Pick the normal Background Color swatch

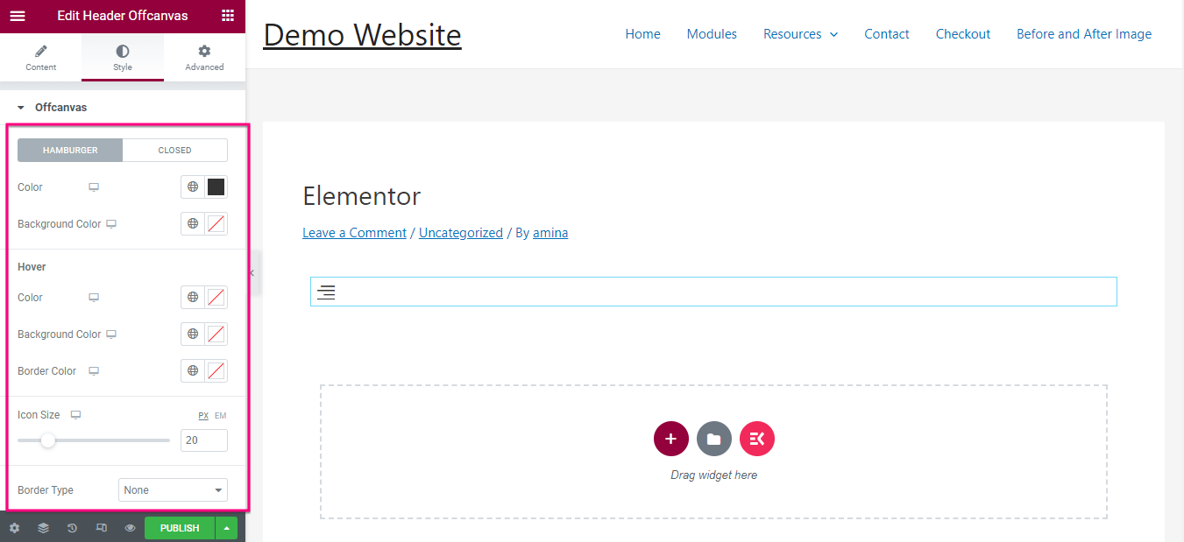tap(216, 224)
